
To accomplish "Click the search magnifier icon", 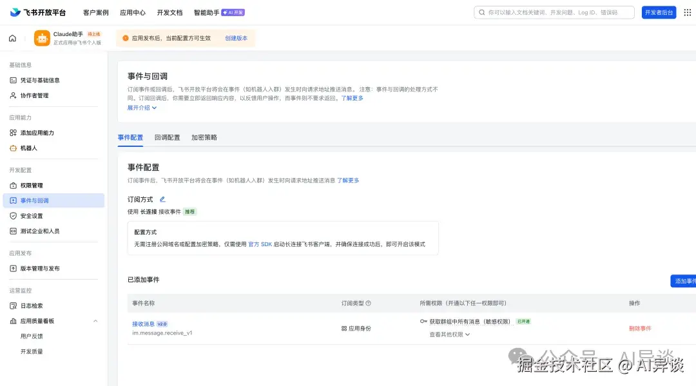I will pos(481,12).
